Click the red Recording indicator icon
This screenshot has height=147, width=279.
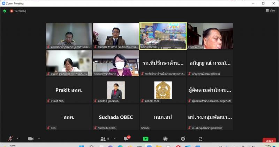[12, 11]
